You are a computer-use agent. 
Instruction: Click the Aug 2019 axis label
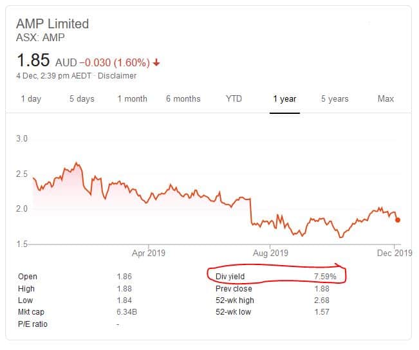270,253
